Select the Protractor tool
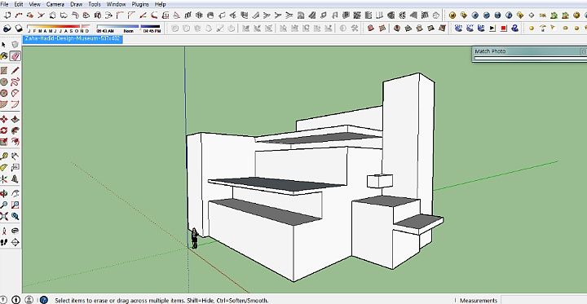This screenshot has height=304, width=587. click(x=4, y=167)
